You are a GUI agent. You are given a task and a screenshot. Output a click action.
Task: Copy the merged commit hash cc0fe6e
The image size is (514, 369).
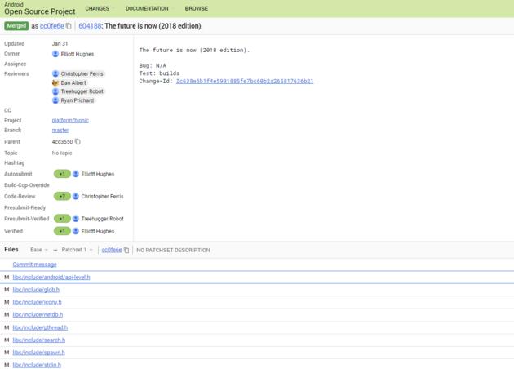69,26
